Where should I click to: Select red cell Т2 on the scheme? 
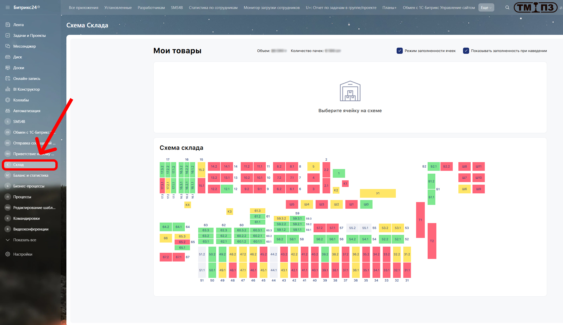(432, 241)
